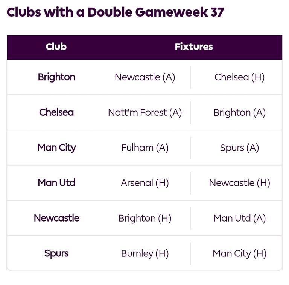Select Newcastle in the Club column
The height and width of the screenshot is (285, 289).
tap(56, 218)
